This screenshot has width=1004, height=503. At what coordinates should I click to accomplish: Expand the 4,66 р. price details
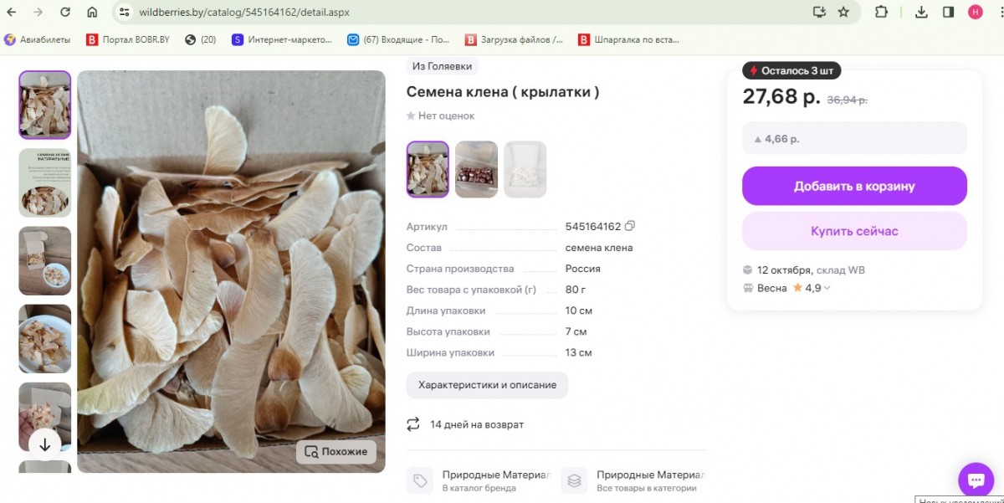tap(854, 138)
